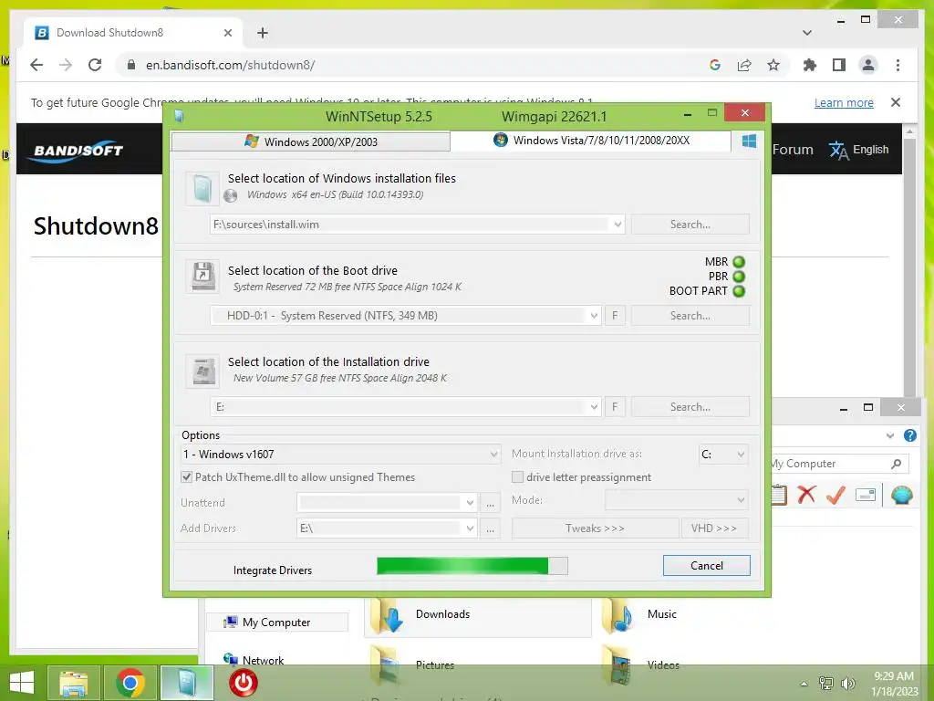The width and height of the screenshot is (934, 701).
Task: Open English language selector on Bandisoft
Action: click(859, 150)
